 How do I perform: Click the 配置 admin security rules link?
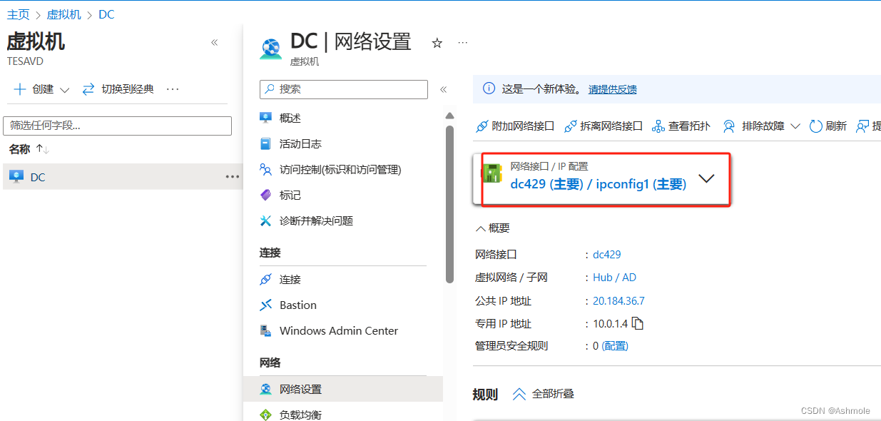615,346
